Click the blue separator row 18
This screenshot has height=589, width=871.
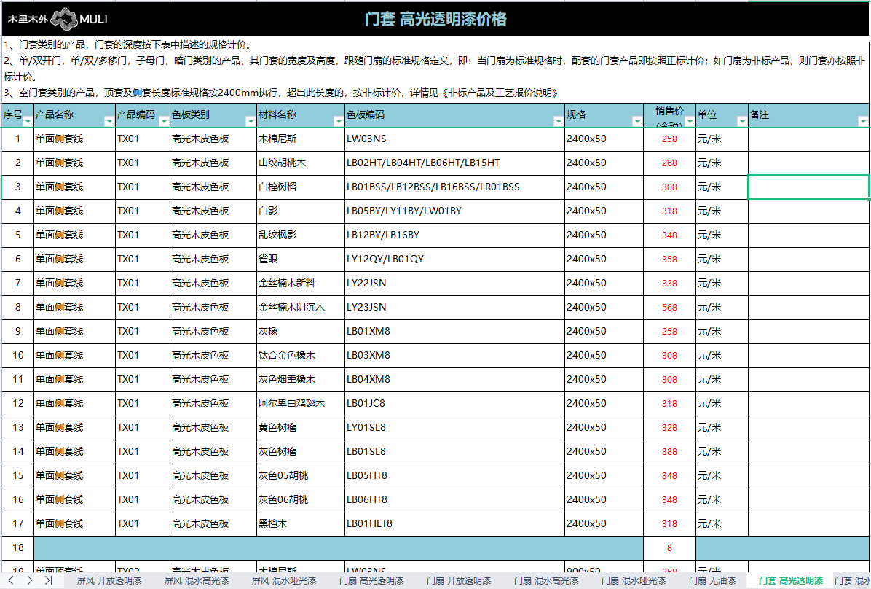338,547
